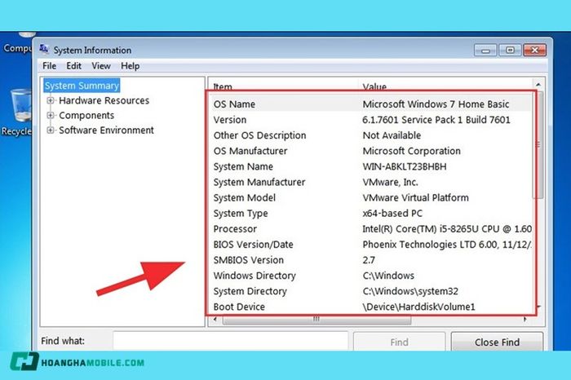Click the Find button

[399, 342]
